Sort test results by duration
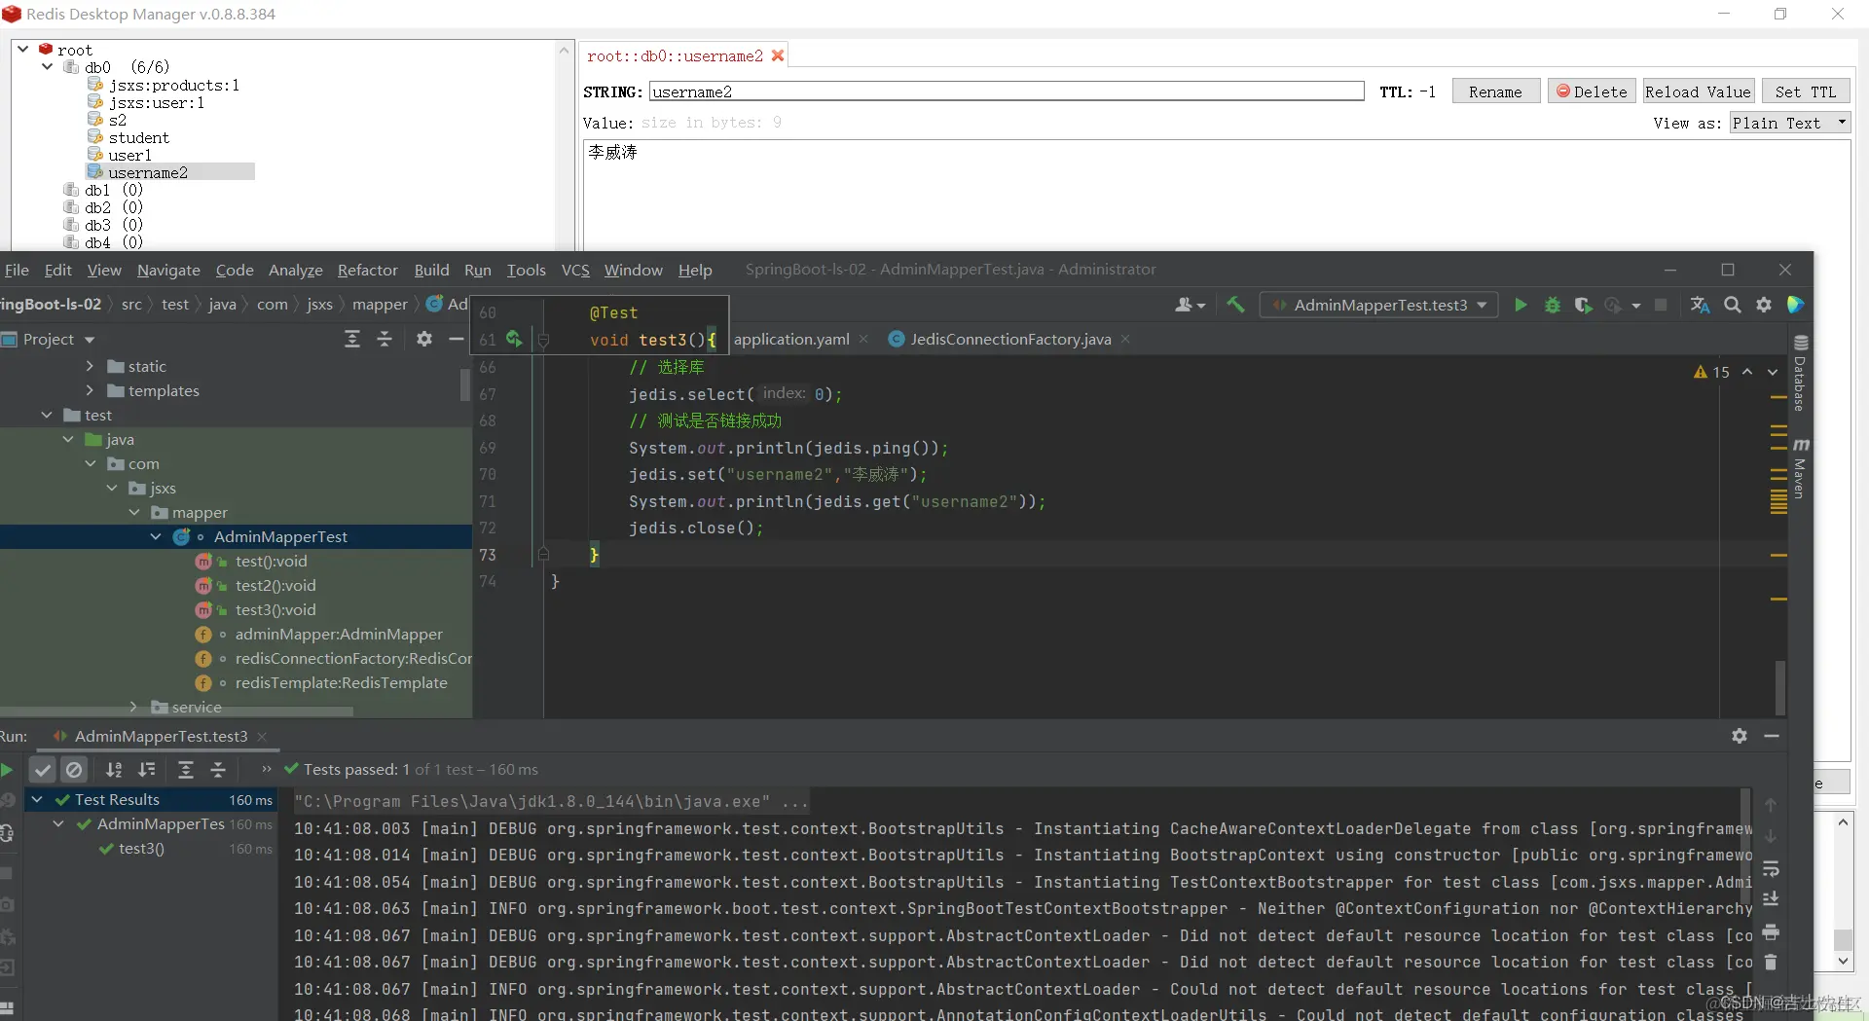The image size is (1869, 1021). [x=147, y=770]
